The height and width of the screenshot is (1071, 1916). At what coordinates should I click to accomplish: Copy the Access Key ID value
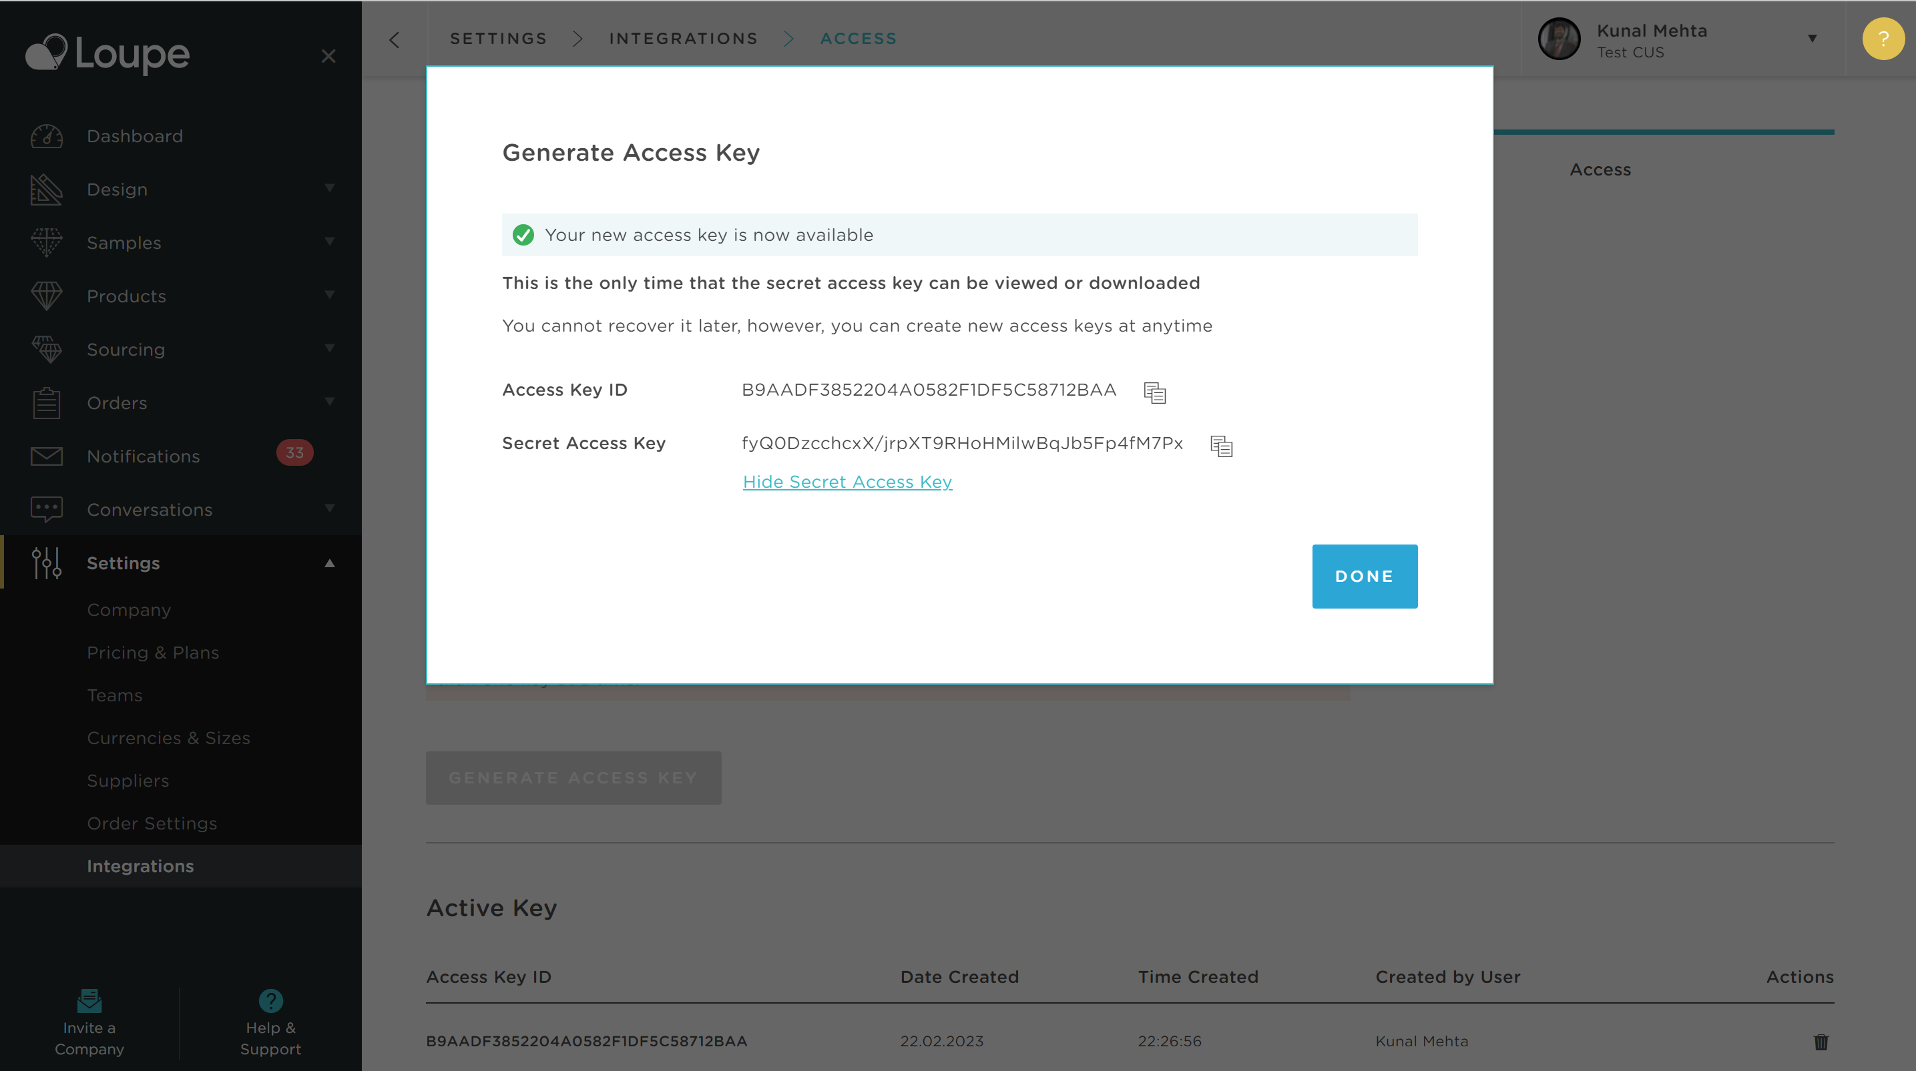[1154, 392]
